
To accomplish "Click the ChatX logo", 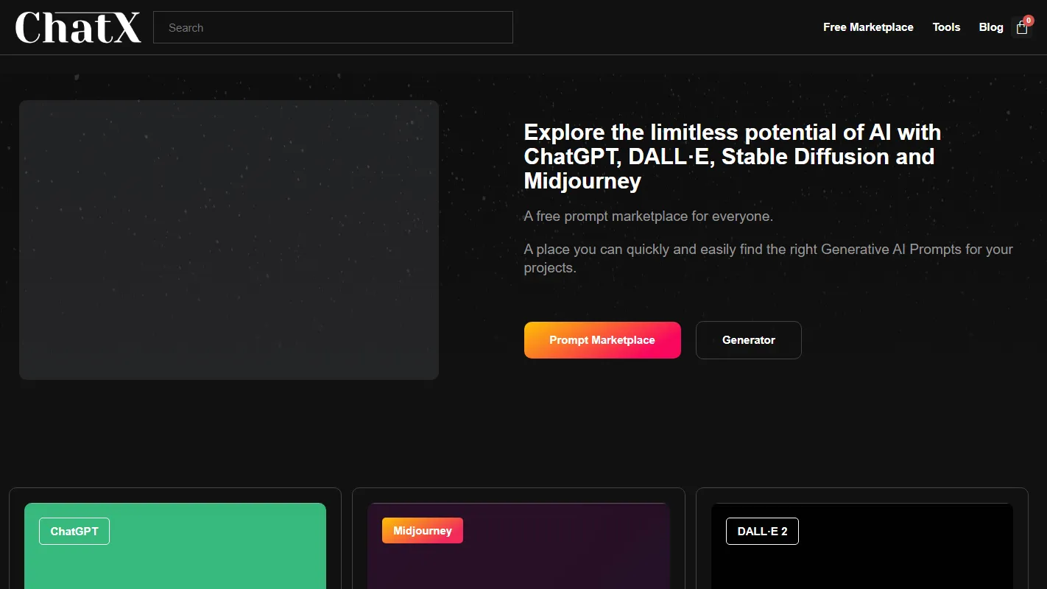I will point(78,27).
